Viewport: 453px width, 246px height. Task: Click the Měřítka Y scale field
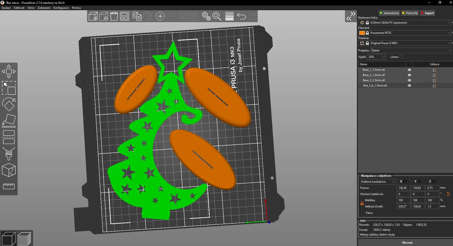click(418, 200)
